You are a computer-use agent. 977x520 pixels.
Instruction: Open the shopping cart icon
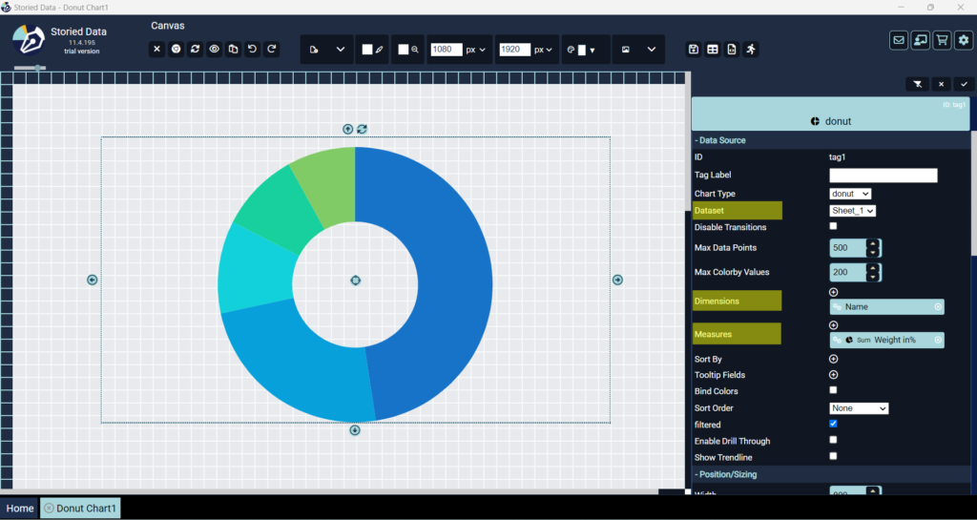pyautogui.click(x=943, y=40)
